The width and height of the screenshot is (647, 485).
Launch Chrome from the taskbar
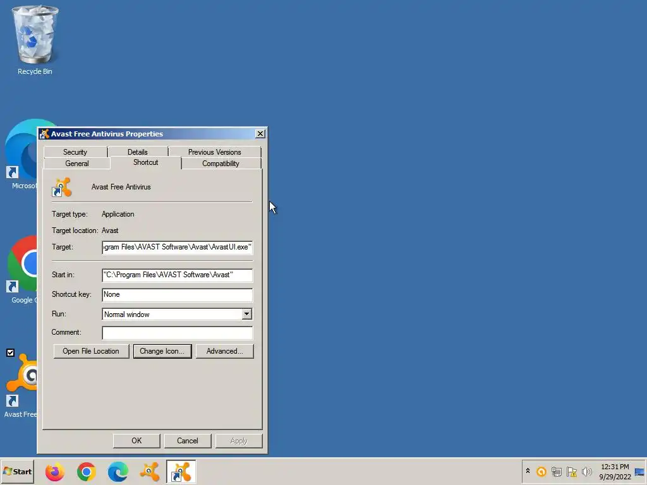click(86, 472)
